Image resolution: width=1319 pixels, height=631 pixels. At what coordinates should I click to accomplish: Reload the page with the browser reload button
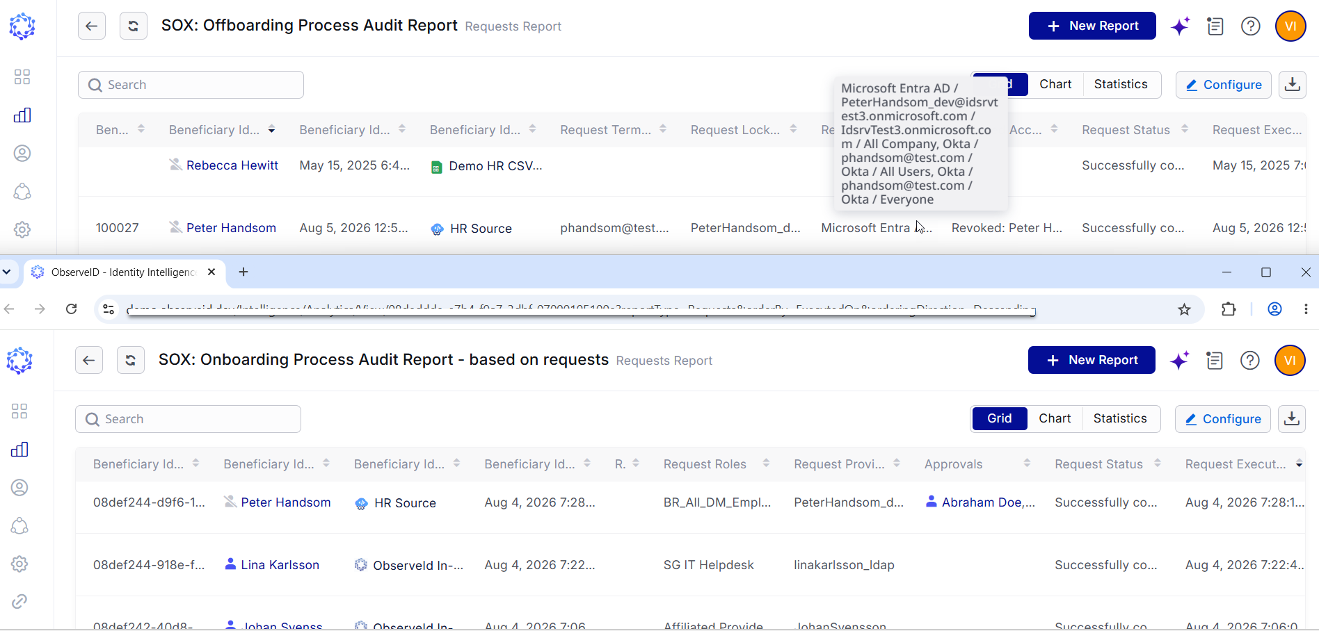[x=71, y=309]
